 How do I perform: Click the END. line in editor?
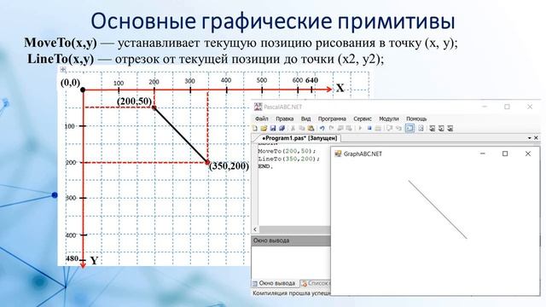coord(265,166)
